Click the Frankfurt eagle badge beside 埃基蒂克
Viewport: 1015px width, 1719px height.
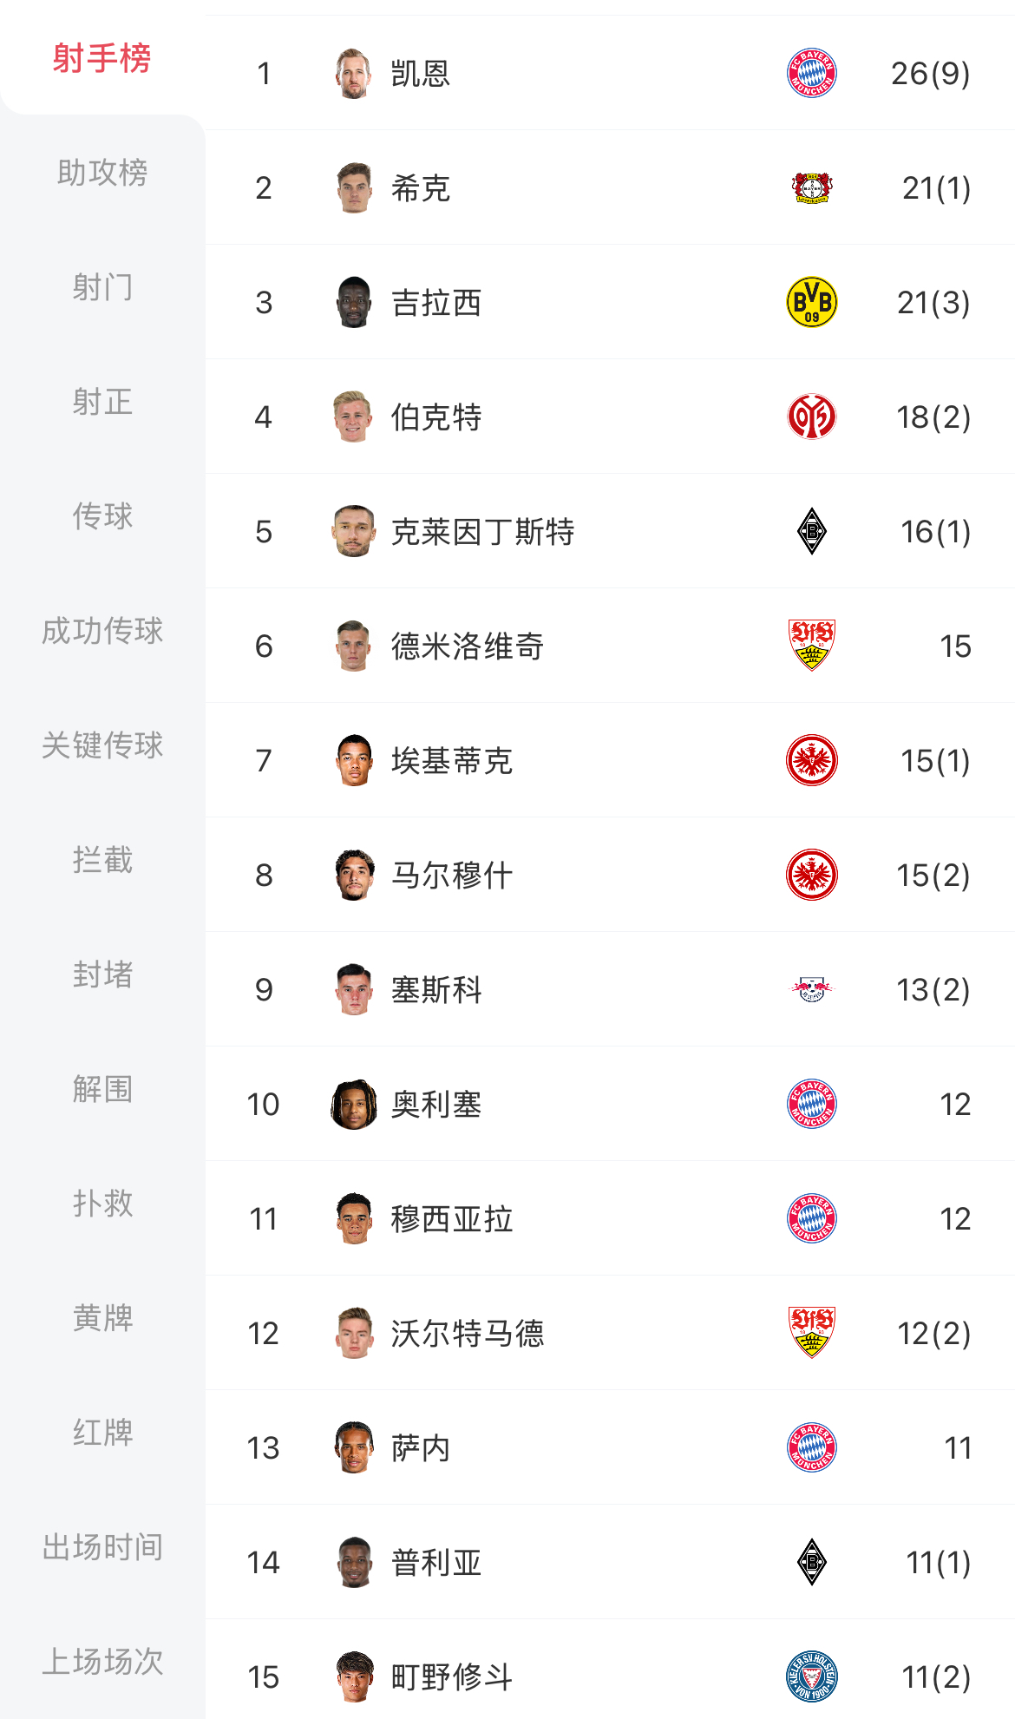(x=811, y=760)
